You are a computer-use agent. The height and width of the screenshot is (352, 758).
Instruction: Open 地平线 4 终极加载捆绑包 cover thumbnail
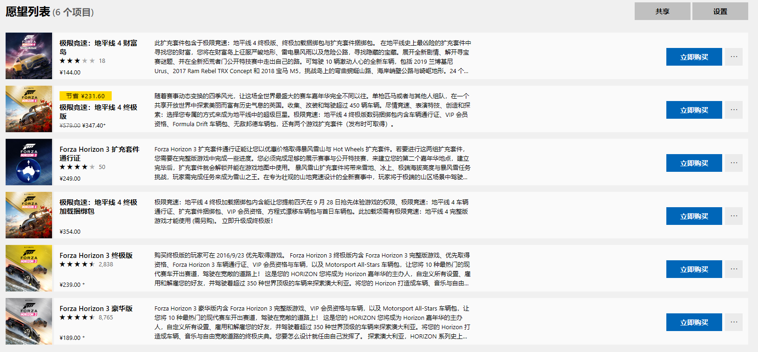(x=29, y=215)
